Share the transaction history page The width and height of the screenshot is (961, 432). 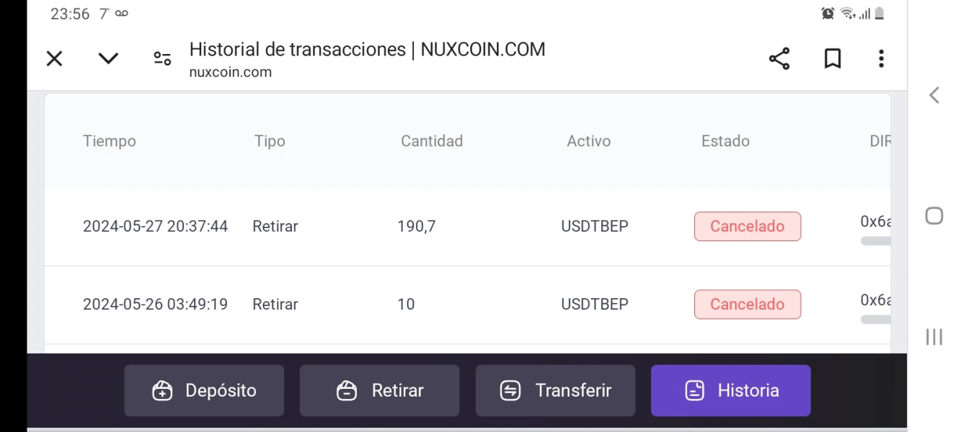pyautogui.click(x=779, y=60)
